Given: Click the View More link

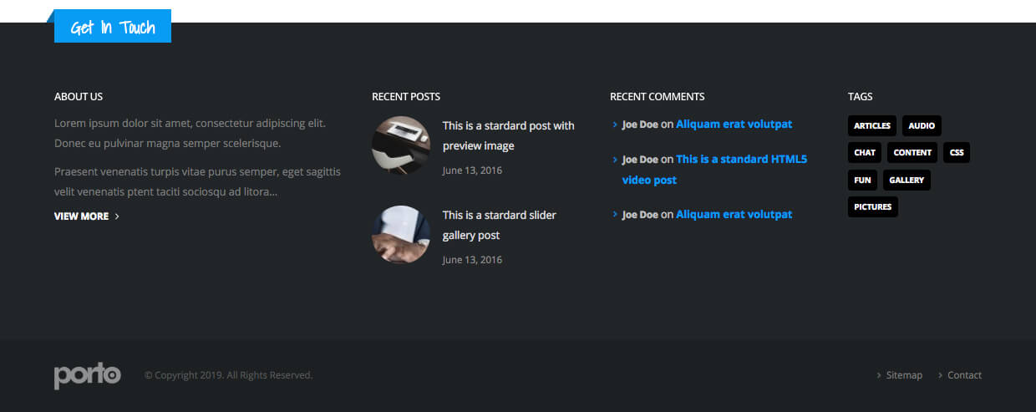Looking at the screenshot, I should (x=82, y=216).
